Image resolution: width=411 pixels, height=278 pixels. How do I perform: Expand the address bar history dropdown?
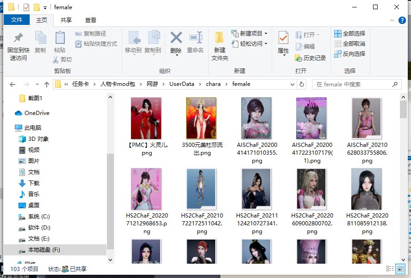tap(293, 84)
